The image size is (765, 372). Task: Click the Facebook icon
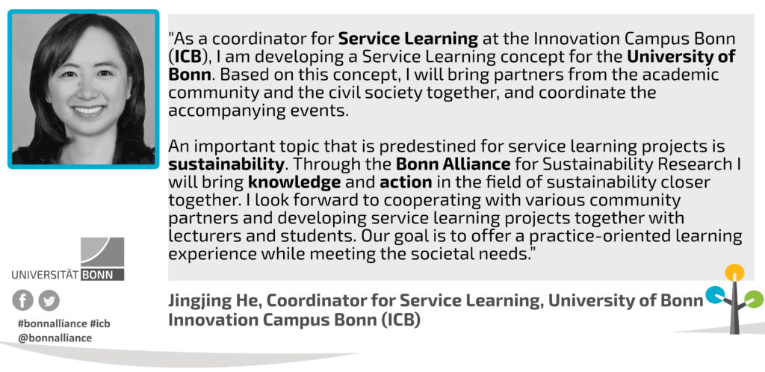[x=22, y=300]
